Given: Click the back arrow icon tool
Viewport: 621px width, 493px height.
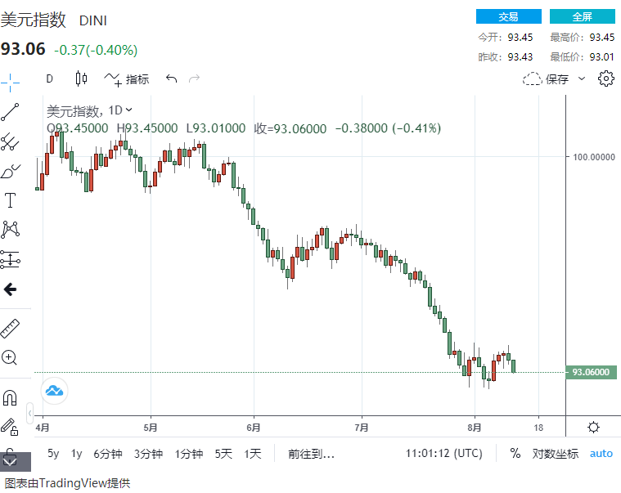Looking at the screenshot, I should coord(10,289).
